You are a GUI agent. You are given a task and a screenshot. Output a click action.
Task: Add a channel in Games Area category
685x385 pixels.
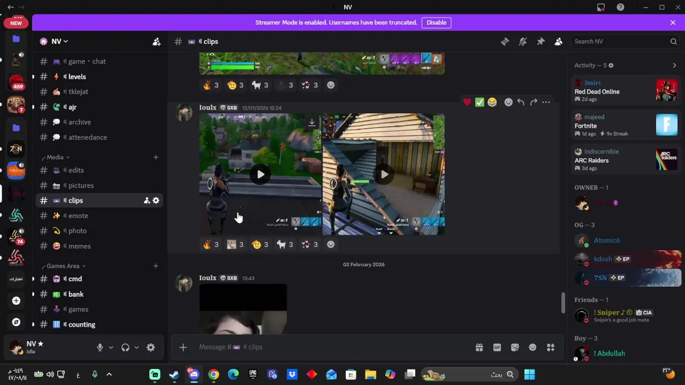[x=156, y=266]
